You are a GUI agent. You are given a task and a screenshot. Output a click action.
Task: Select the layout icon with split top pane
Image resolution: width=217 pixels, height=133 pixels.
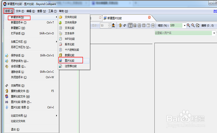139,25
